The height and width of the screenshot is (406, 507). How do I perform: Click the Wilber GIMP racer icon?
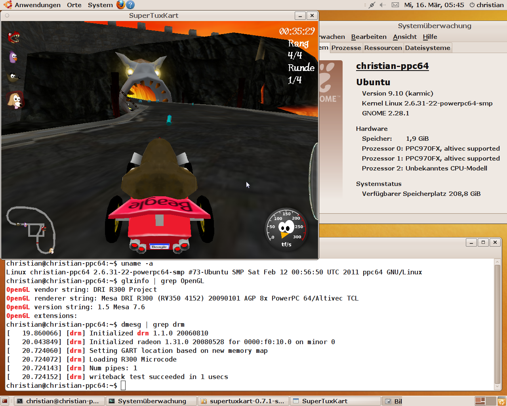pyautogui.click(x=13, y=77)
